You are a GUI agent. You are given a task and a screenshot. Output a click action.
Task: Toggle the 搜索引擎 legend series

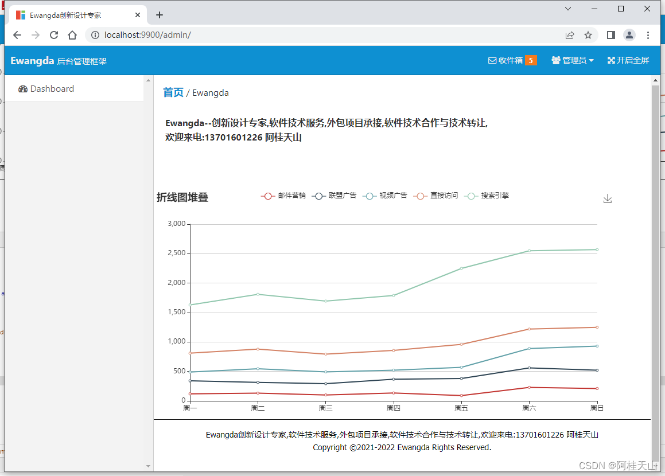coord(487,196)
